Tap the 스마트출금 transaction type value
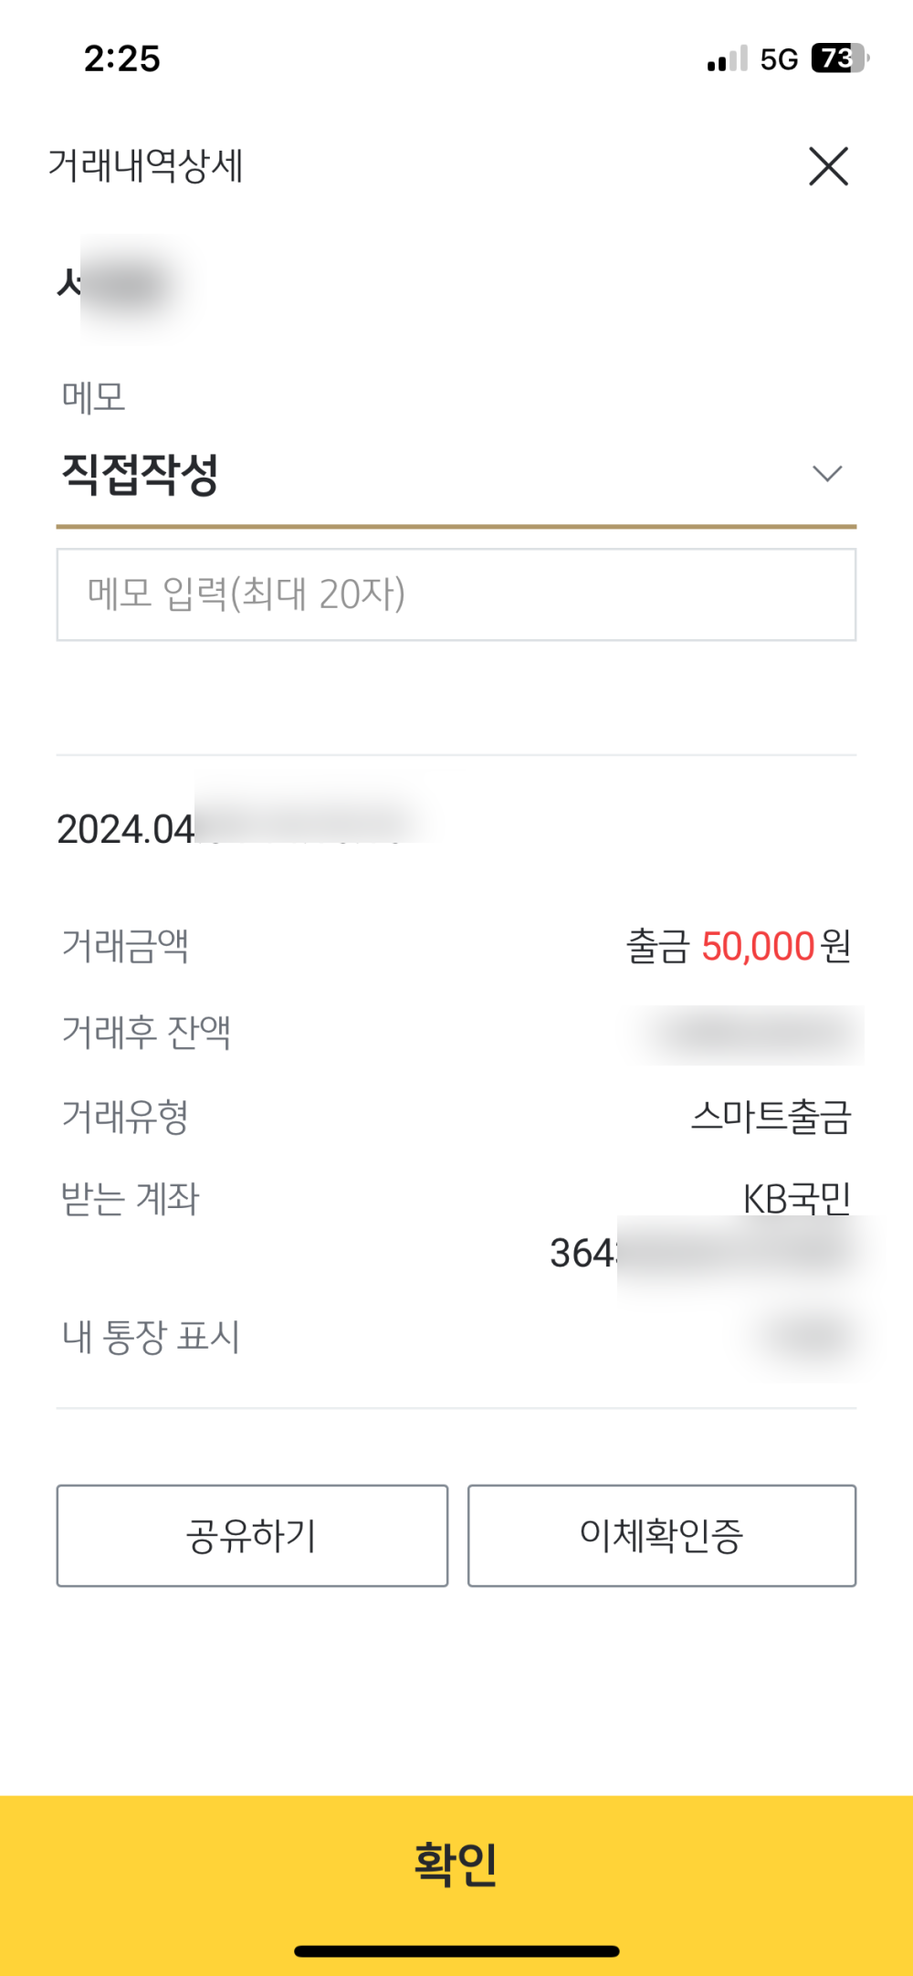Screen dimensions: 913x1976 [771, 1117]
